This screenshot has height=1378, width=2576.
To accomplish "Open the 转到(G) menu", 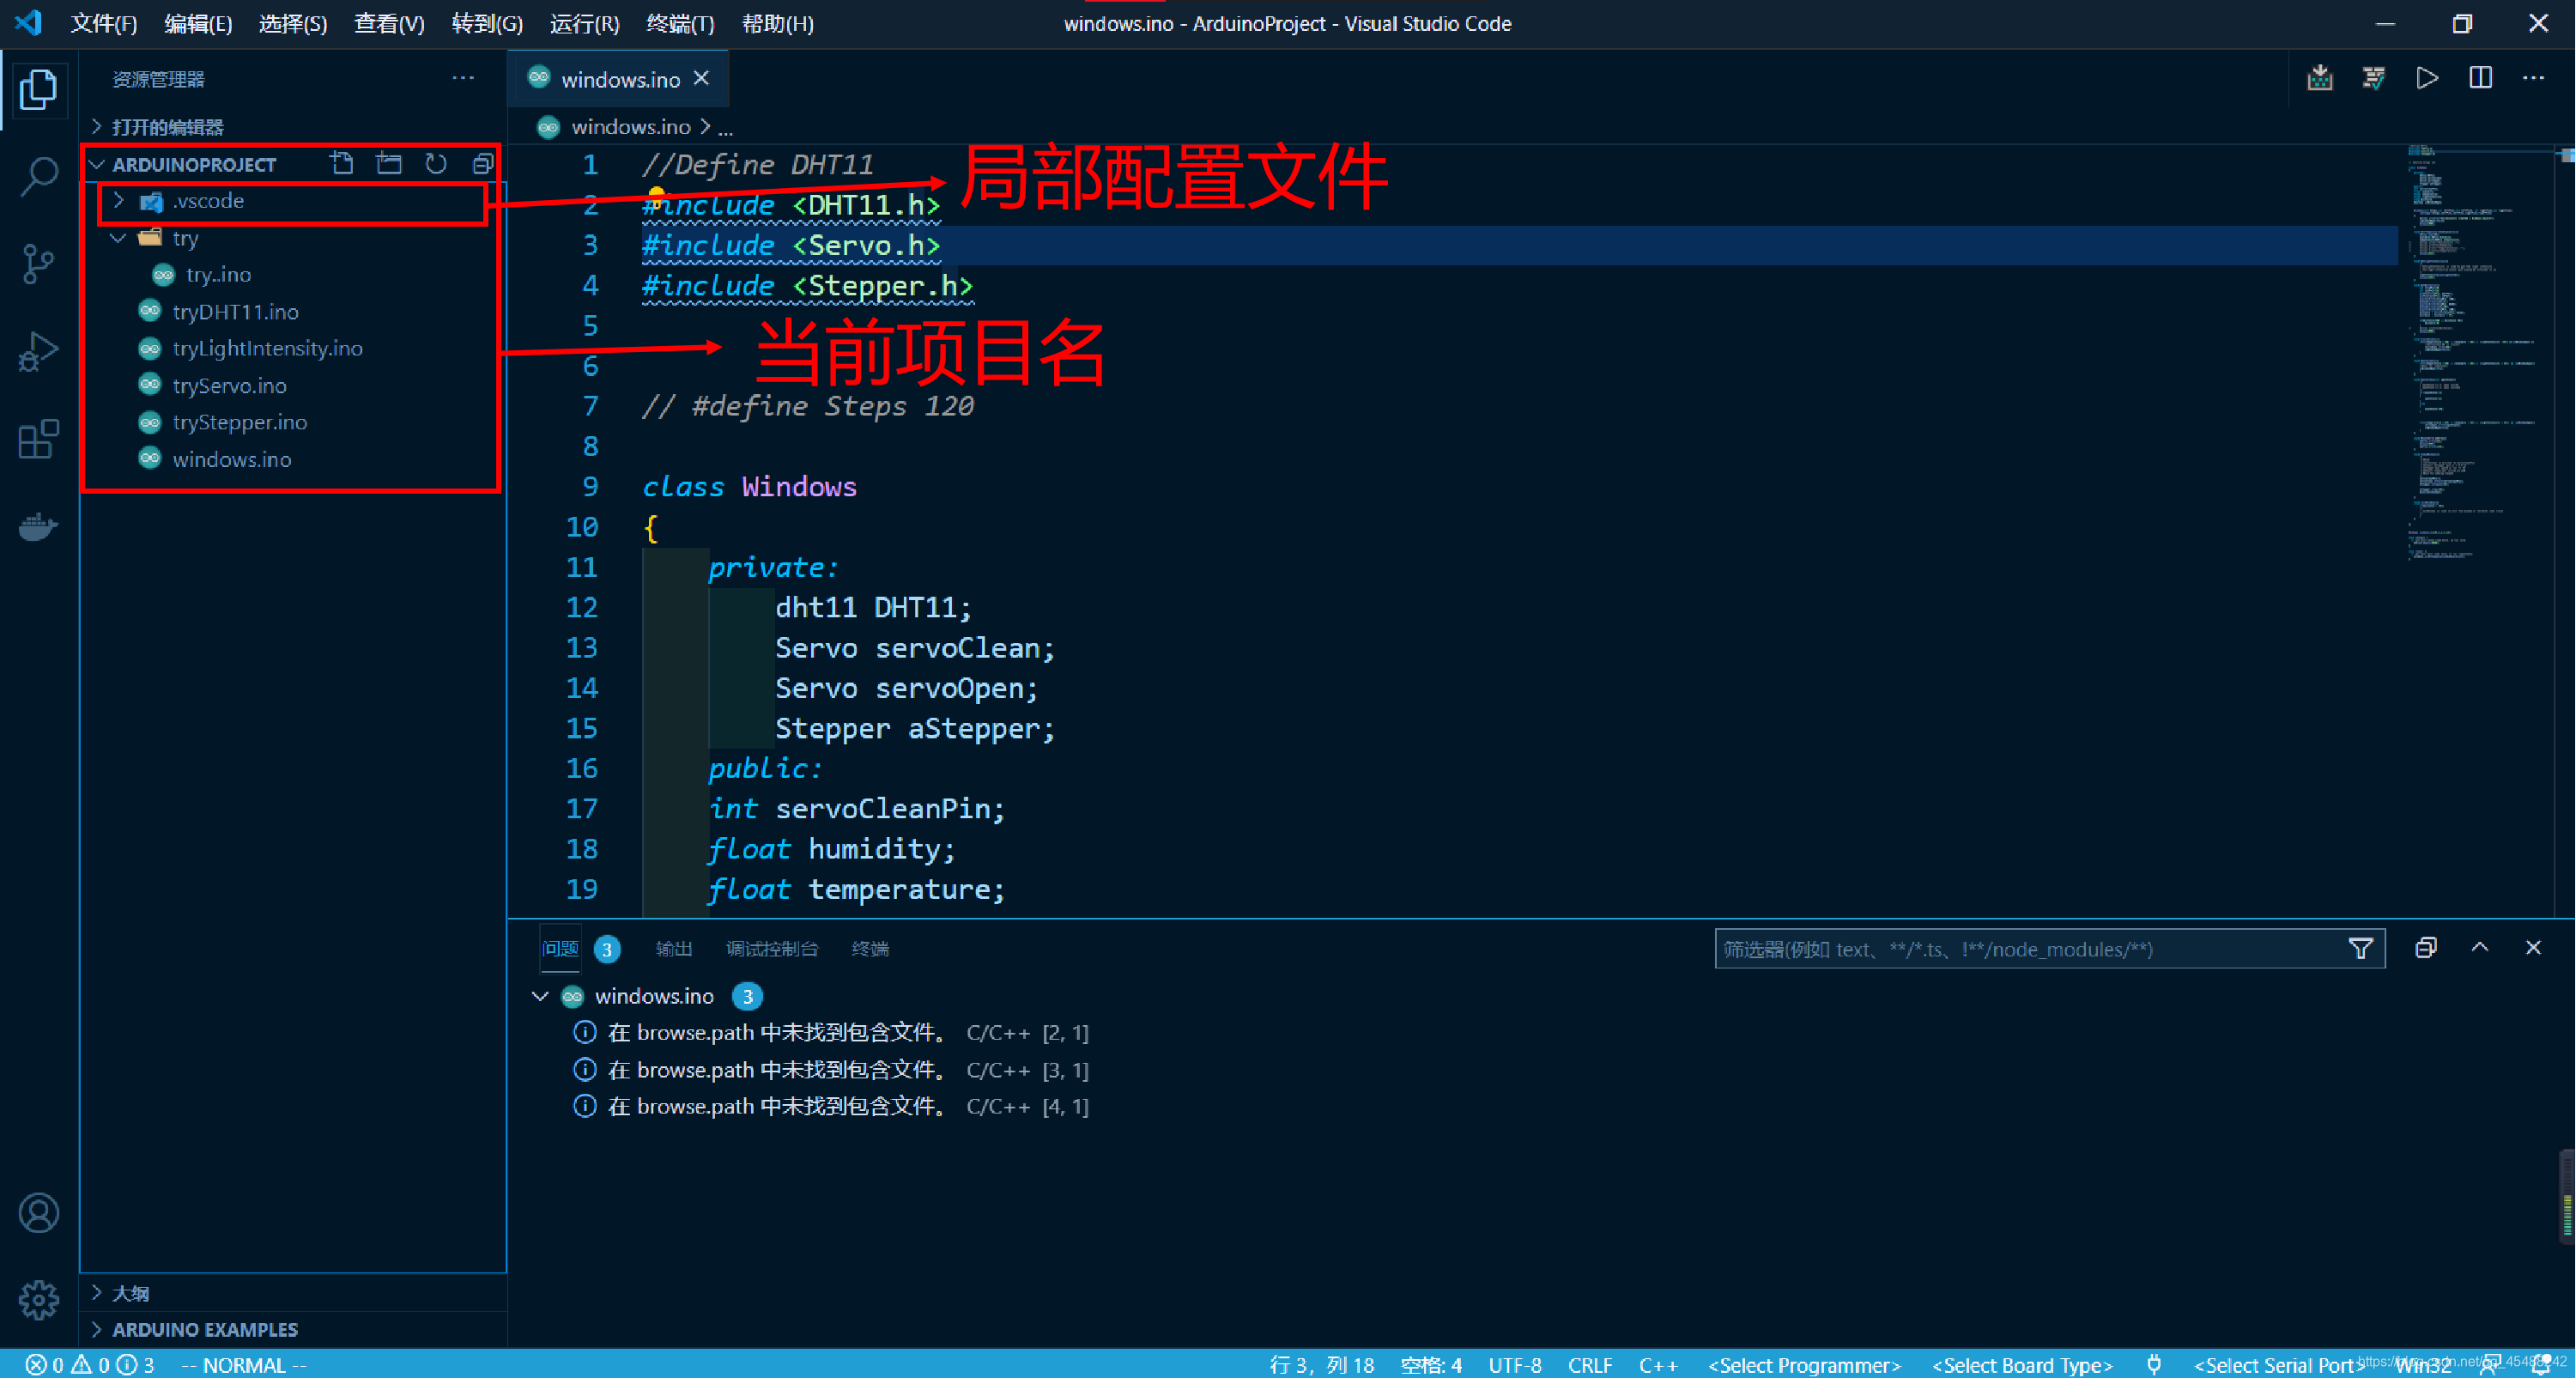I will pos(487,23).
